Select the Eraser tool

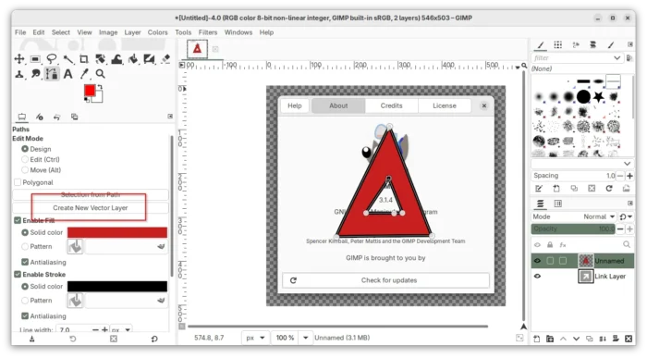coord(165,59)
